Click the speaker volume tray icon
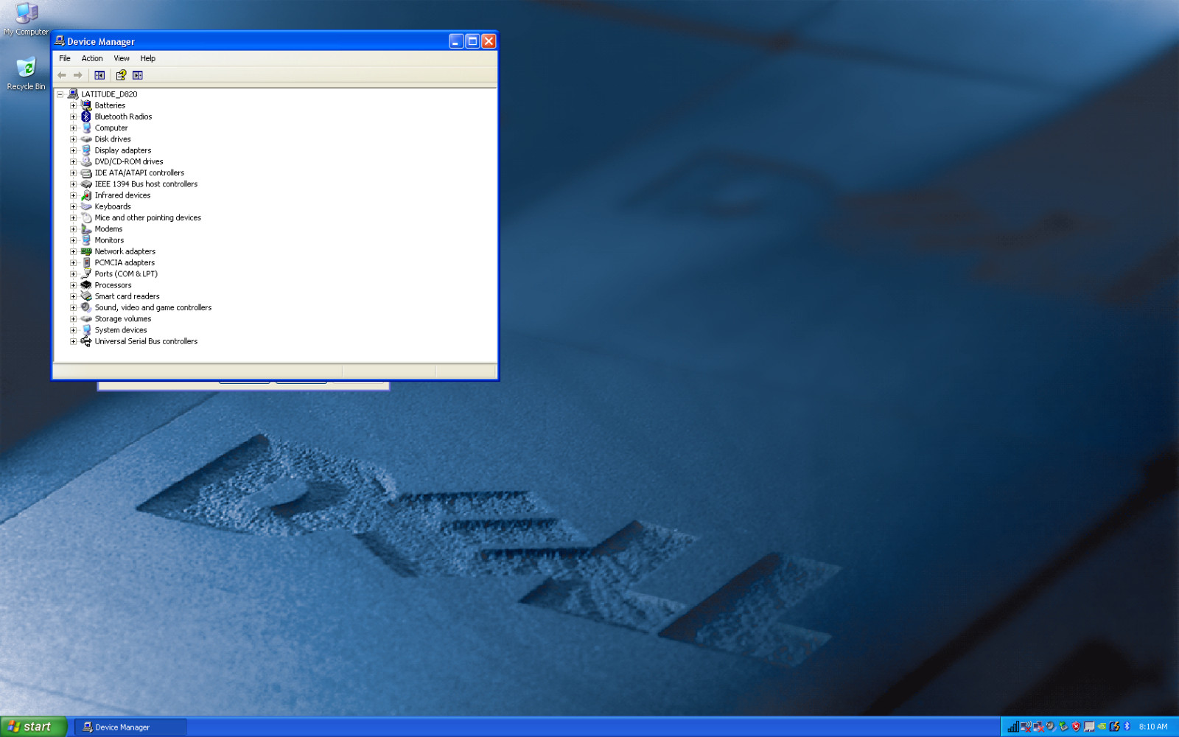 pos(1051,727)
